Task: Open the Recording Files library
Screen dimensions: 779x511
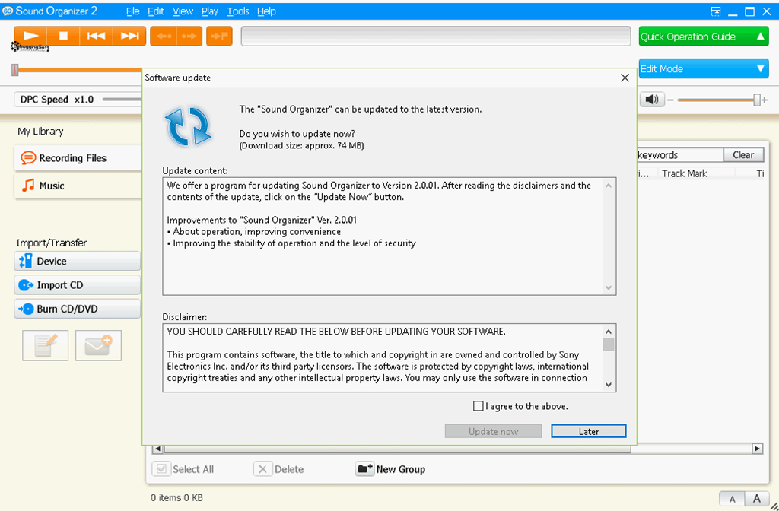Action: click(x=78, y=158)
